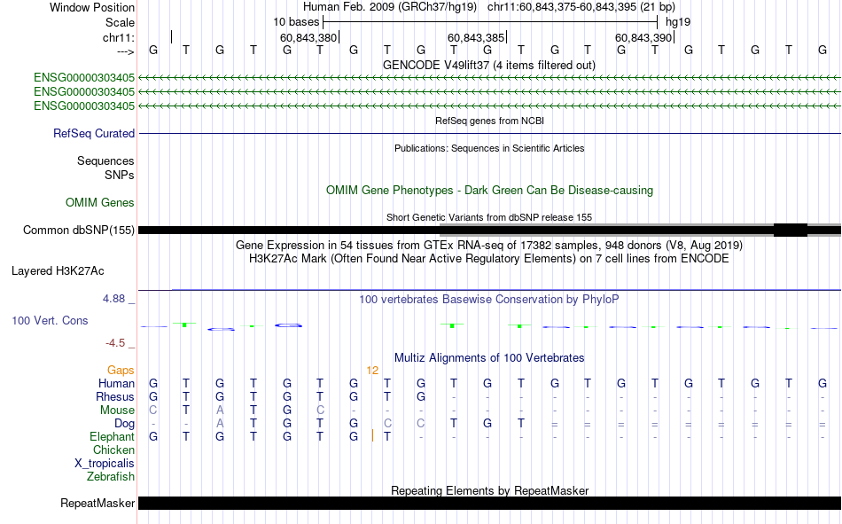Open the H3K27Ac Mark ENCODE track title
This screenshot has height=524, width=842.
click(x=489, y=259)
